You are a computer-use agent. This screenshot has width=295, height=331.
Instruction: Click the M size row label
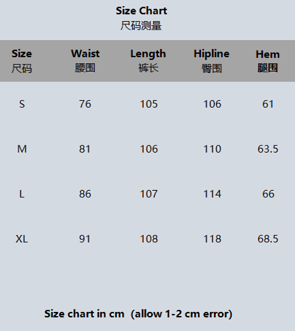point(22,149)
